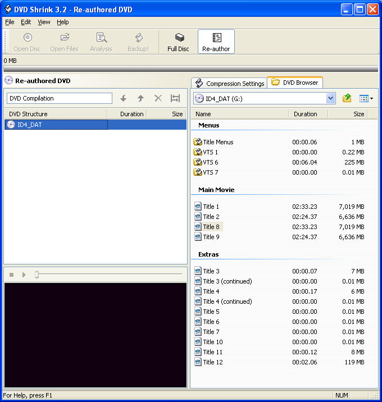Select Title 3 (continued) icon
Image resolution: width=382 pixels, height=402 pixels.
pos(198,281)
